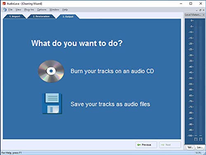This screenshot has height=155, width=206.
Task: Click left channel peak reset grip
Action: click(196, 139)
